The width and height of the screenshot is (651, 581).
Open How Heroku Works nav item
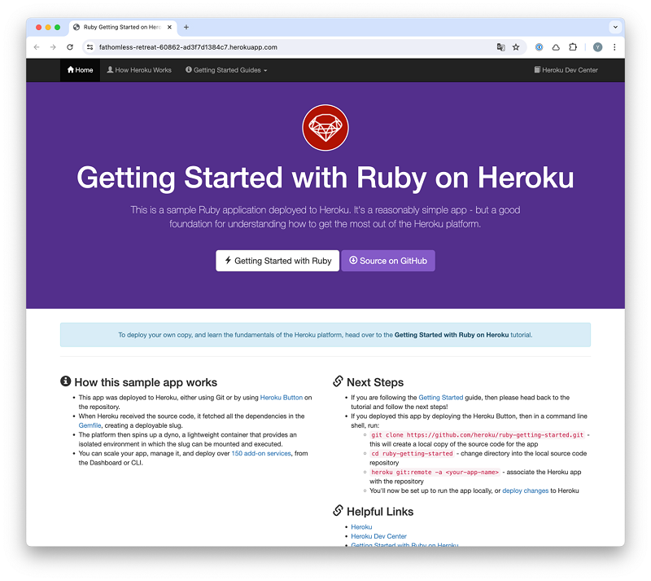[139, 70]
